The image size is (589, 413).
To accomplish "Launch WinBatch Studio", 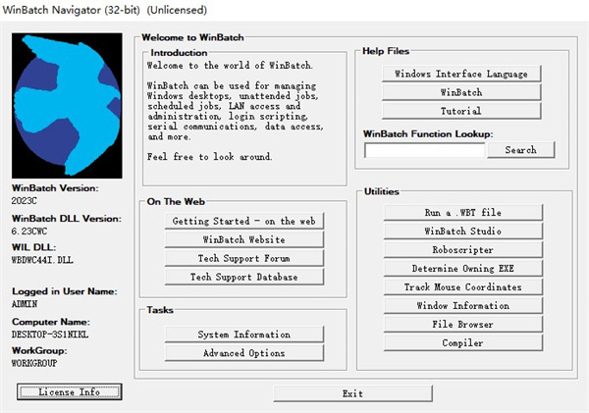I will tap(462, 231).
